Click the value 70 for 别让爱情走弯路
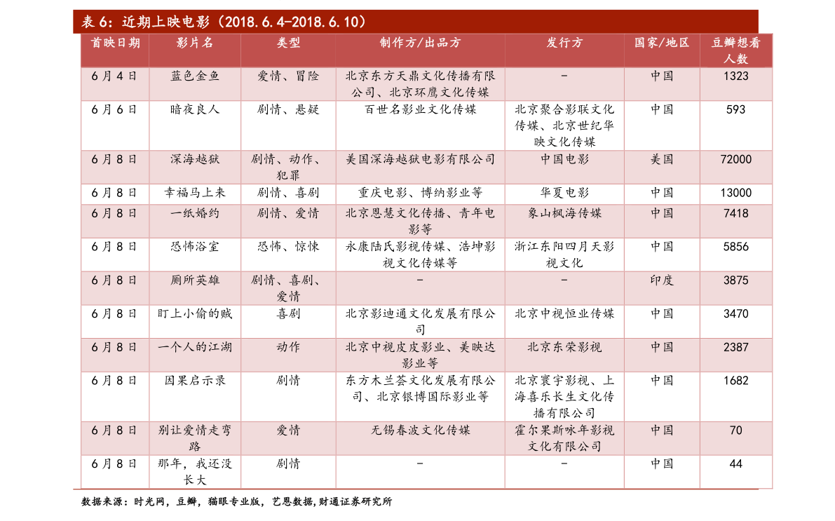 tap(736, 431)
